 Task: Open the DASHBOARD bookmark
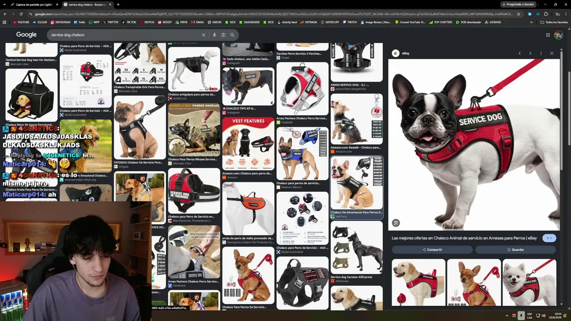[x=249, y=22]
